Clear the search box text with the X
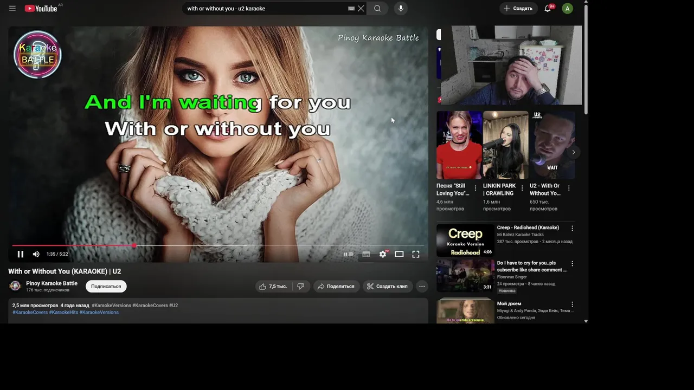Image resolution: width=694 pixels, height=390 pixels. [x=361, y=8]
